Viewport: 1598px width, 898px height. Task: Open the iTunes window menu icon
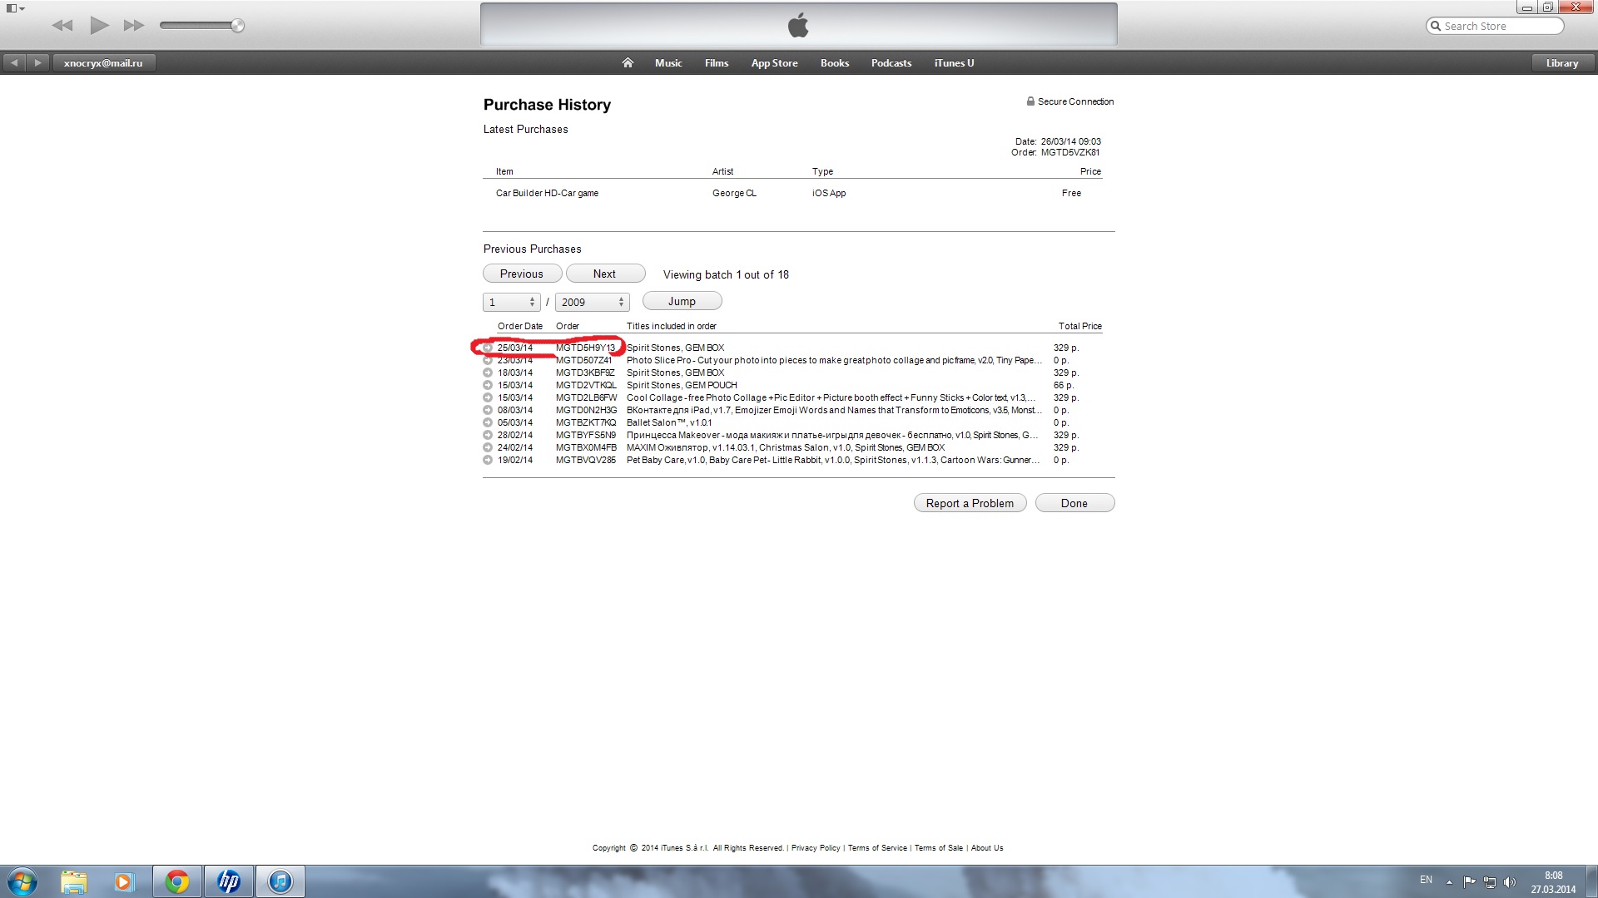(x=15, y=8)
